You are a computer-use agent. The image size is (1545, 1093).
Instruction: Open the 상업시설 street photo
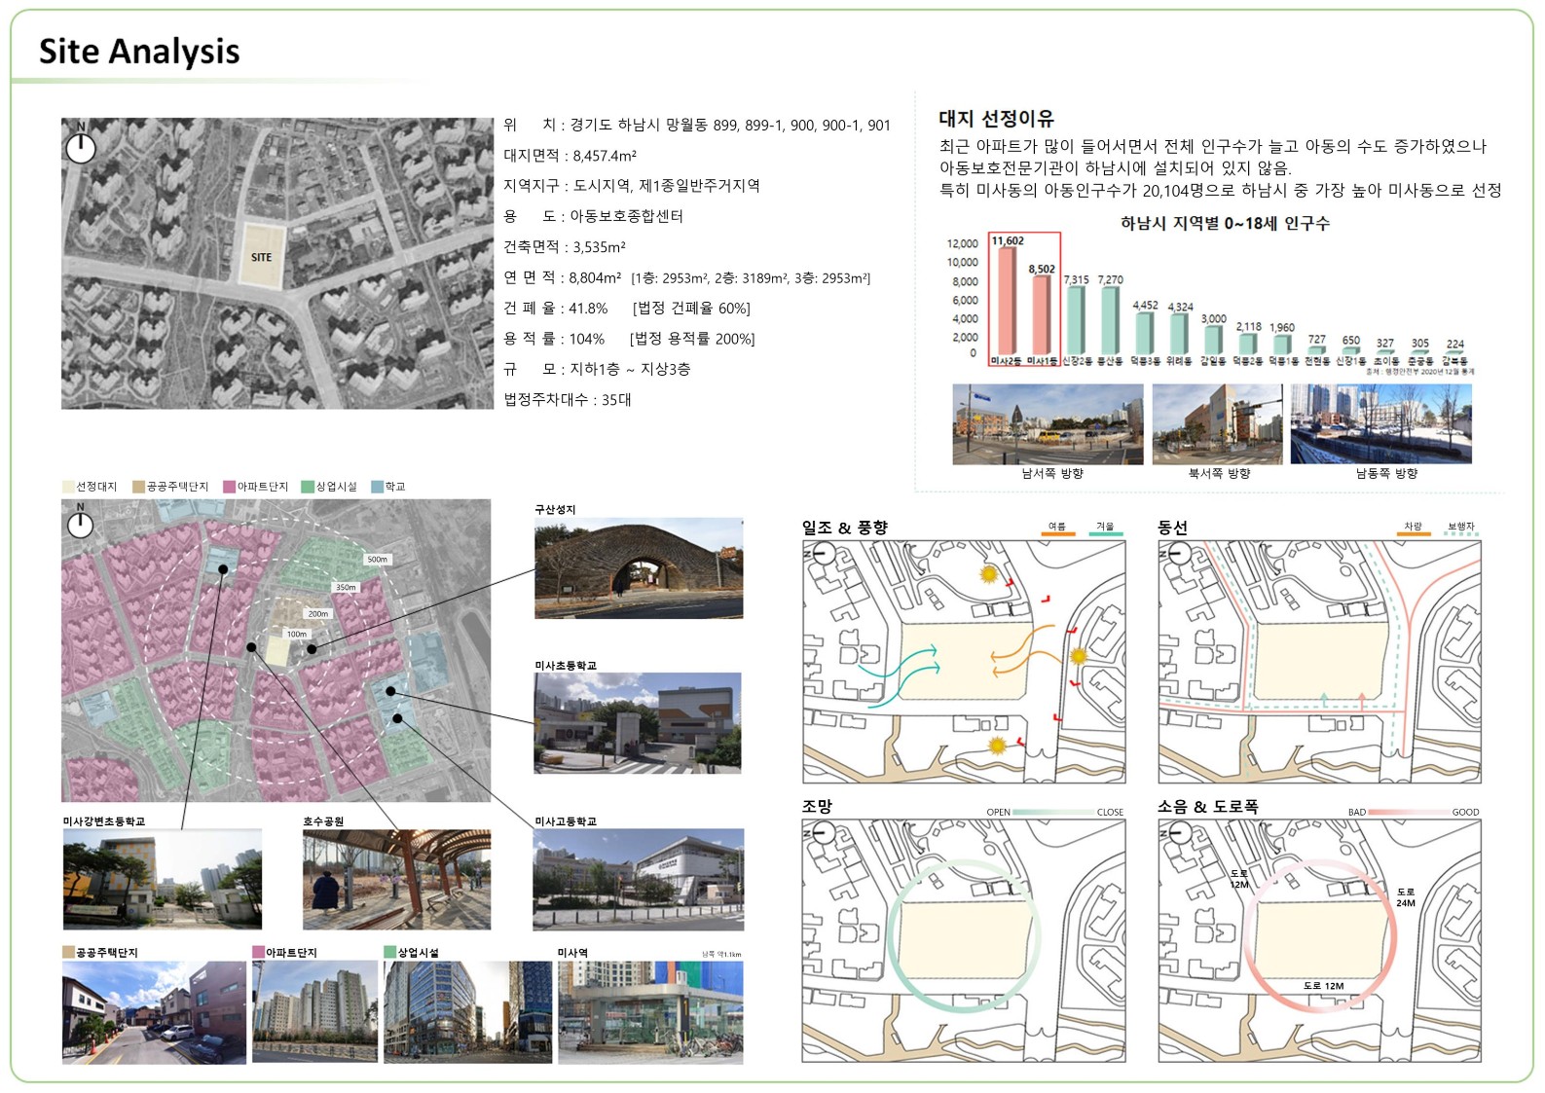[468, 1012]
